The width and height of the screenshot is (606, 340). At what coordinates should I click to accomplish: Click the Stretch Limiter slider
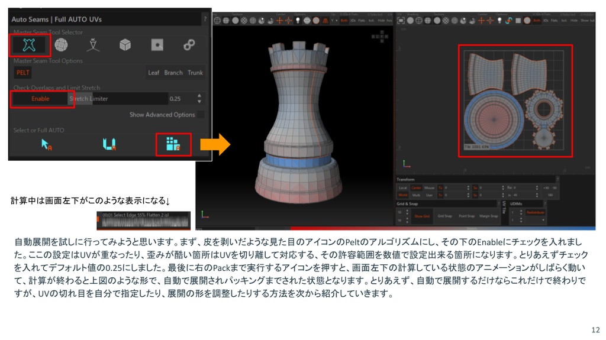118,99
